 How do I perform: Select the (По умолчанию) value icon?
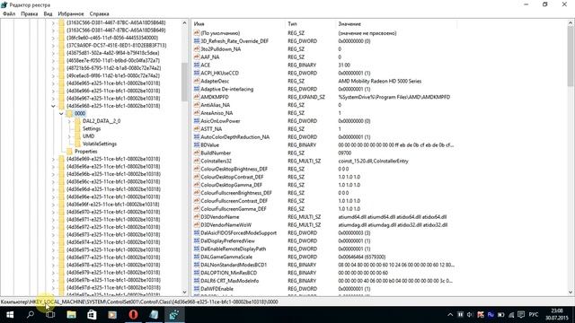197,33
